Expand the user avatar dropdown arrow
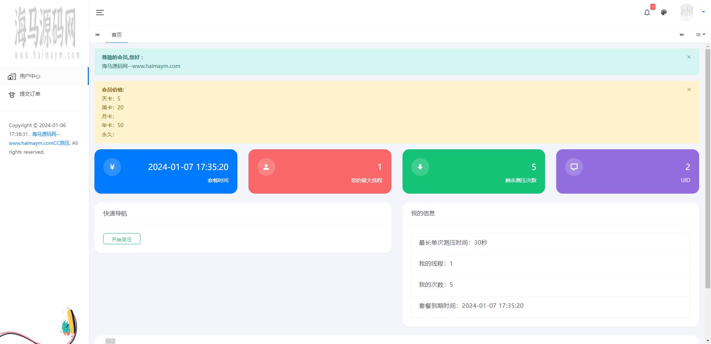Screen dimensions: 711x344 click(704, 12)
